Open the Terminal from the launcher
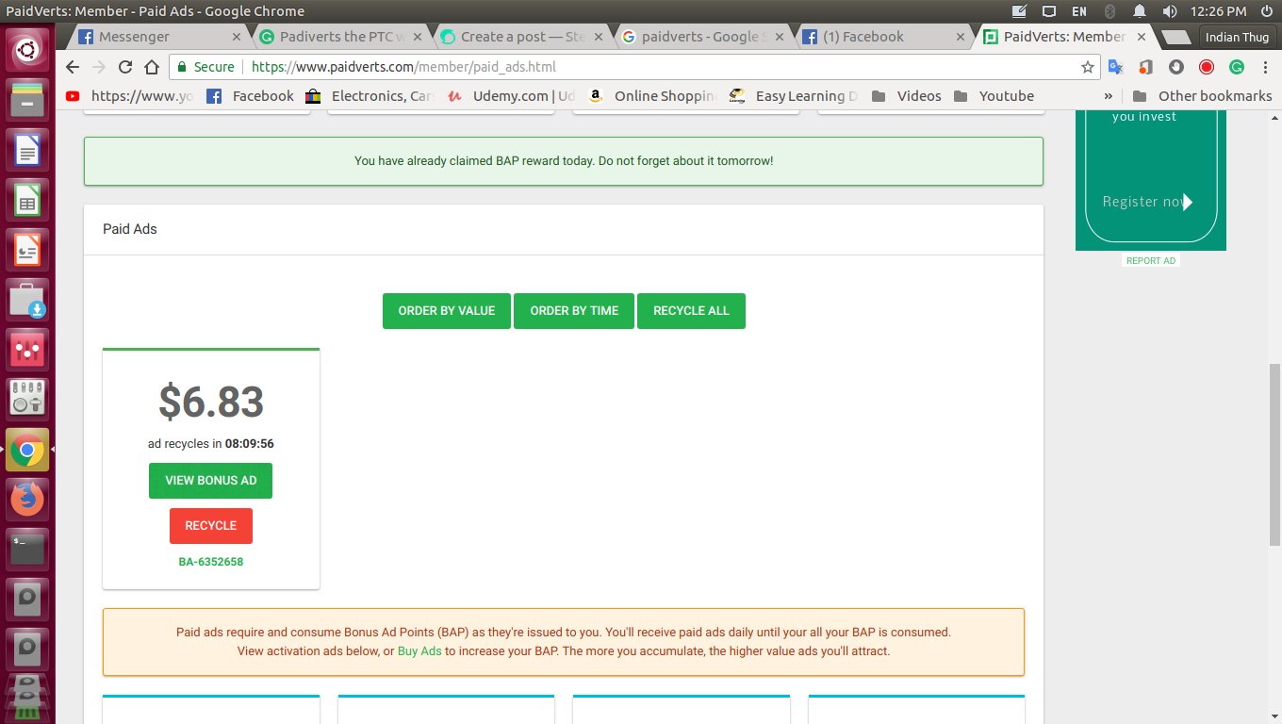Screen dimensions: 1282x724 click(x=27, y=550)
